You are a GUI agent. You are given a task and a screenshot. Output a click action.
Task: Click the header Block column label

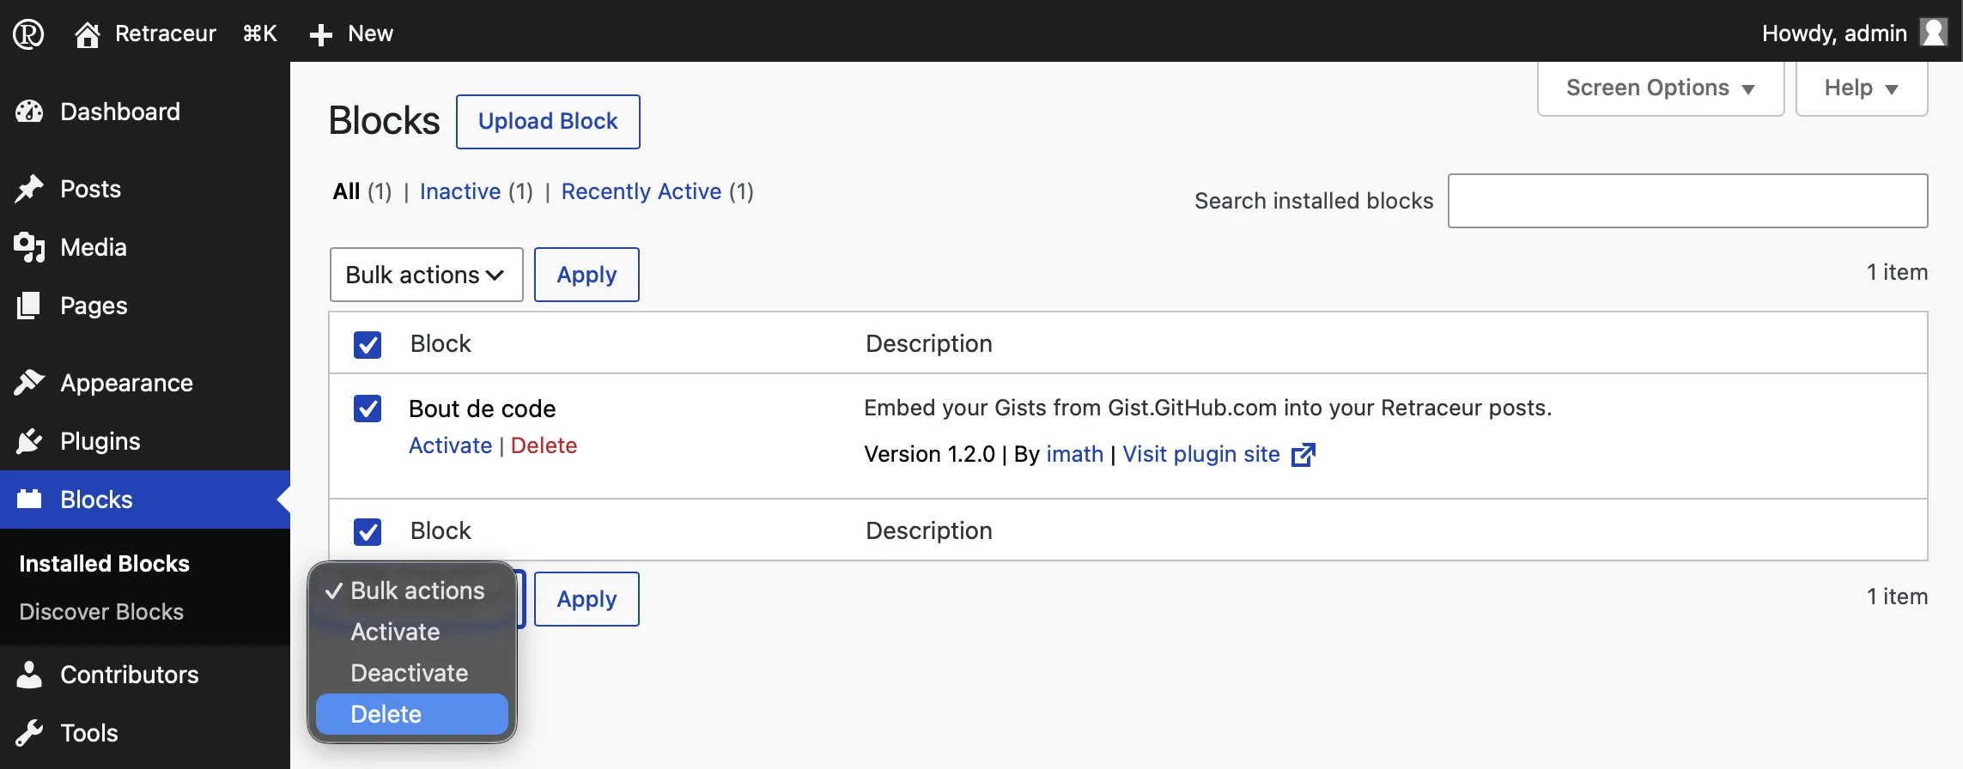pyautogui.click(x=441, y=344)
